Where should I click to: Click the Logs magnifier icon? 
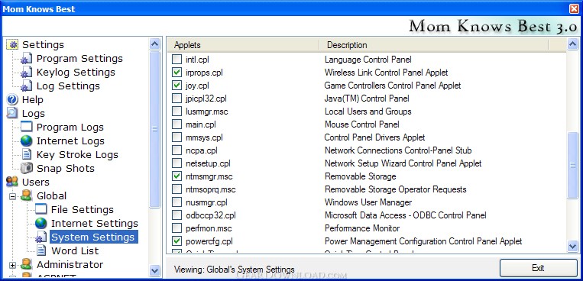click(x=12, y=113)
